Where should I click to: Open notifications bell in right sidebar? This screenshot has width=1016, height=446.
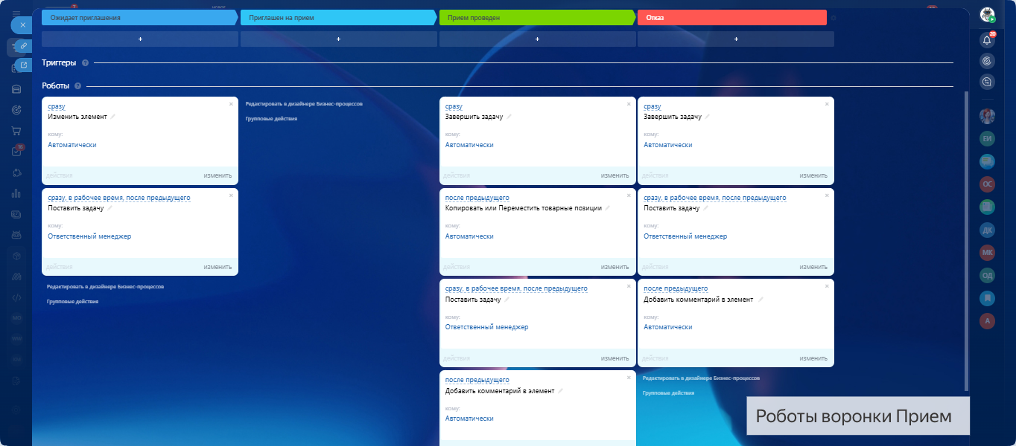[x=988, y=40]
